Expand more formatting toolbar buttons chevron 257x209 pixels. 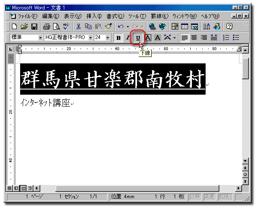coord(246,35)
